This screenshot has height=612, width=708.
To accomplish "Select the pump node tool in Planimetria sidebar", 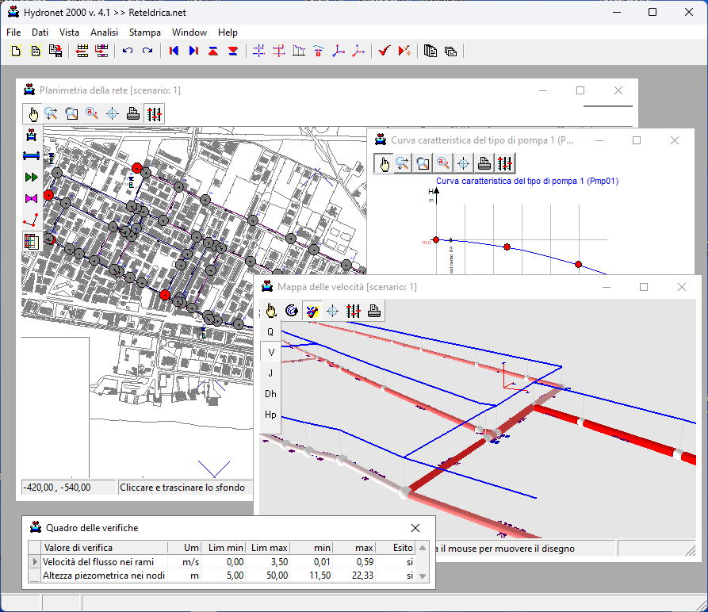I will click(32, 135).
